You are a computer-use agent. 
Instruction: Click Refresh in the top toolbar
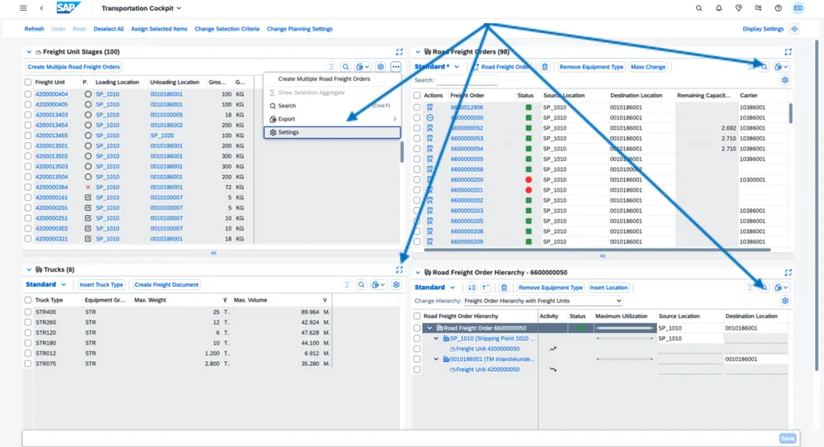(x=34, y=29)
